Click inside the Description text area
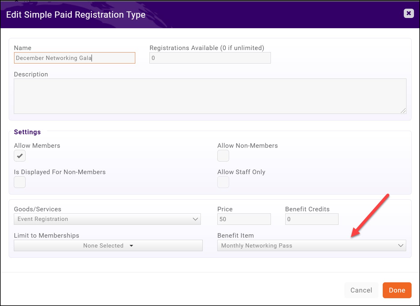The image size is (420, 306). [210, 96]
